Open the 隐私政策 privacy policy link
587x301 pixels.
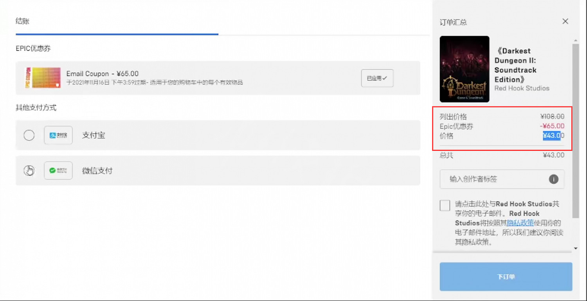point(520,223)
